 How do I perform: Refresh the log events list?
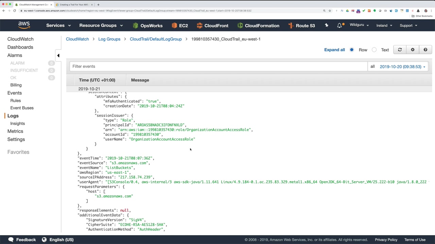pos(400,50)
